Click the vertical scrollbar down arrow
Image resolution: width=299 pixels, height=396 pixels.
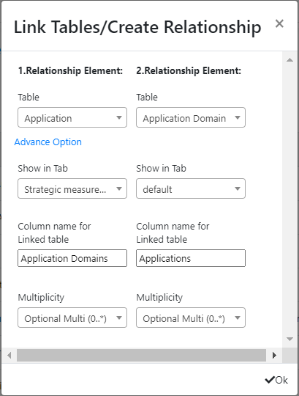coord(290,339)
